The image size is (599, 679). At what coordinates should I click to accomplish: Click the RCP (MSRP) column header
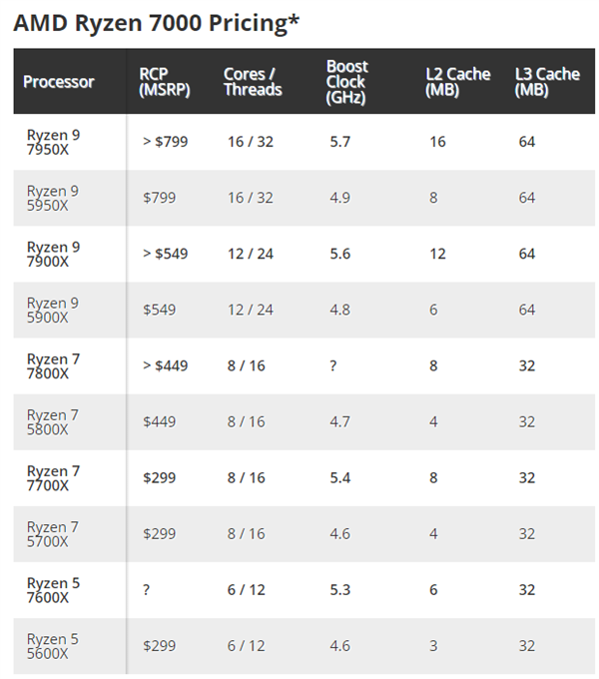click(162, 82)
